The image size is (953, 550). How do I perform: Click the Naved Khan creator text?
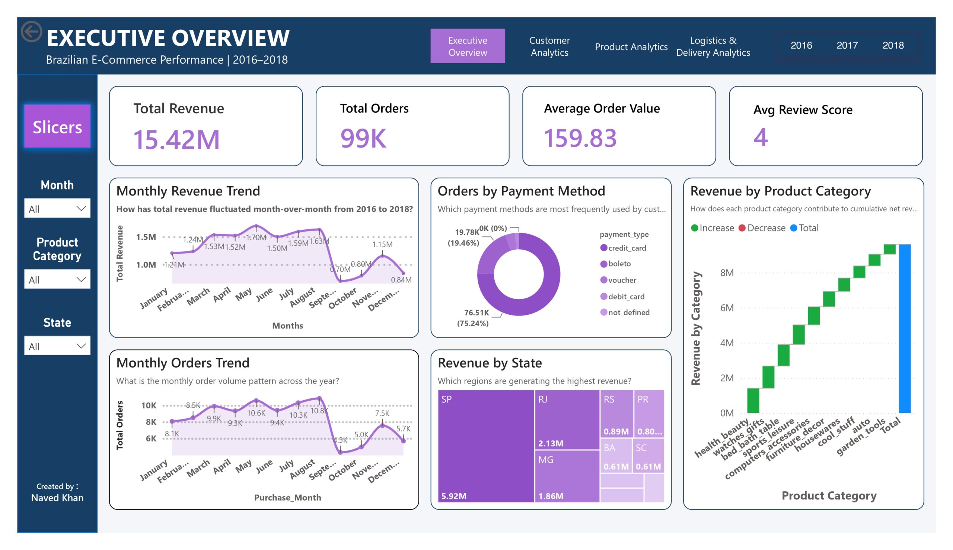pyautogui.click(x=57, y=498)
